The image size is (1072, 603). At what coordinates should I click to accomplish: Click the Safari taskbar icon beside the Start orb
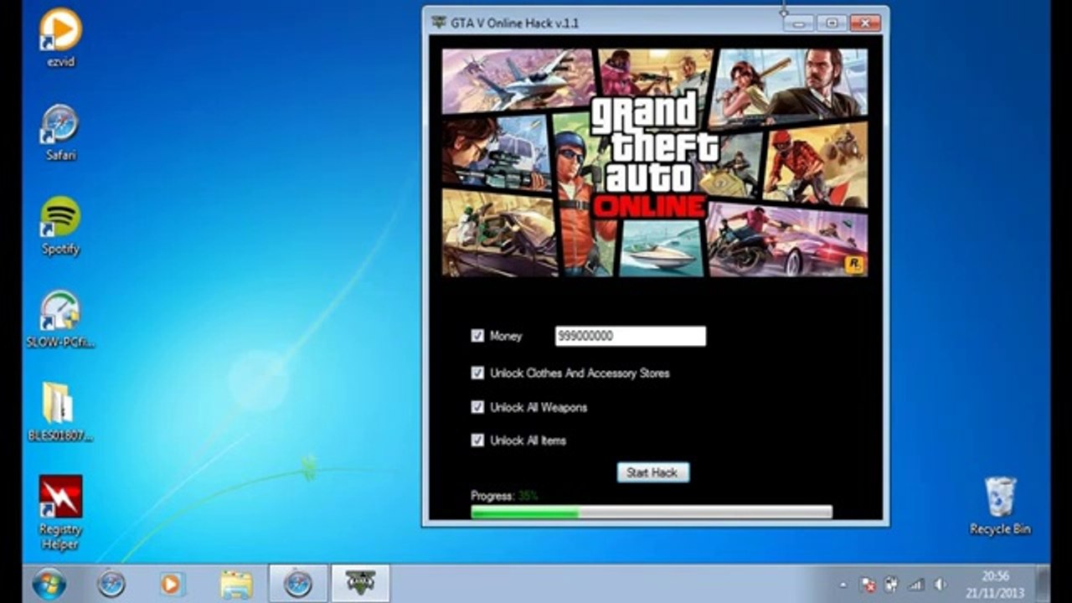point(111,583)
